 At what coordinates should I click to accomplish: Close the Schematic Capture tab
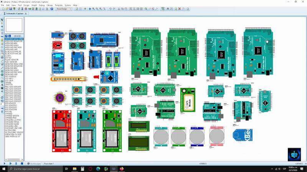(x=26, y=14)
